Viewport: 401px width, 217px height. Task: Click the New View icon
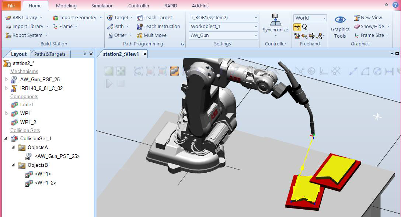(x=370, y=17)
